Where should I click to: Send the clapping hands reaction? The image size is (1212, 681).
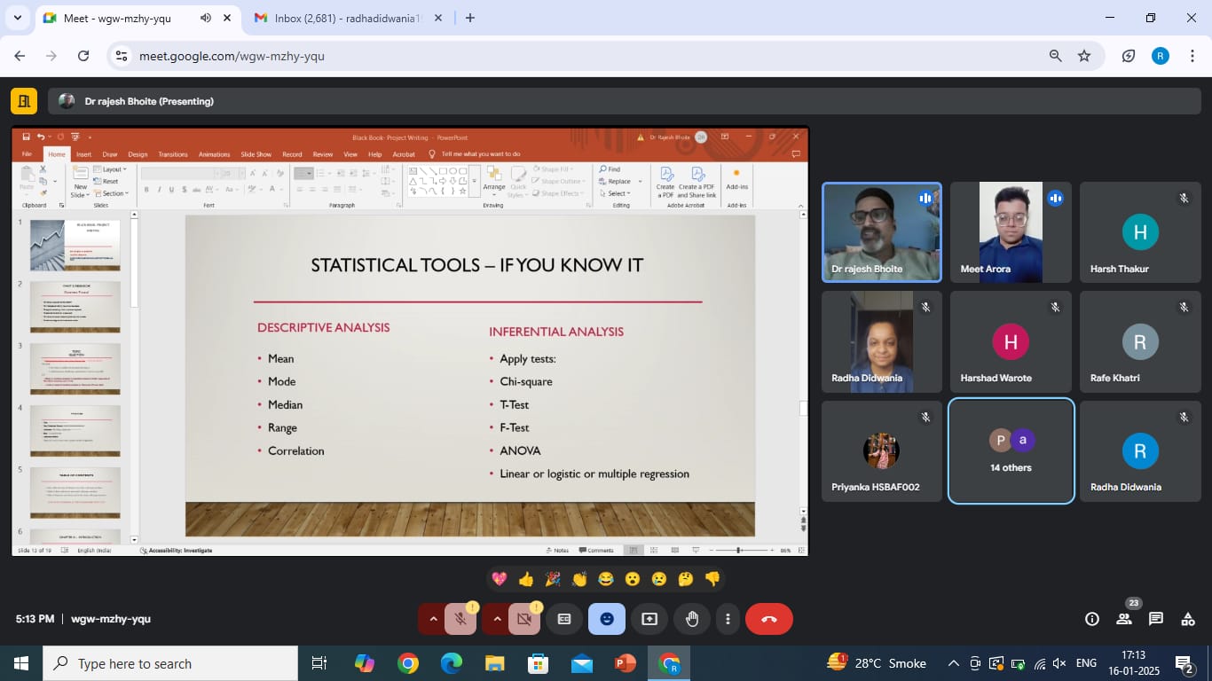[579, 579]
